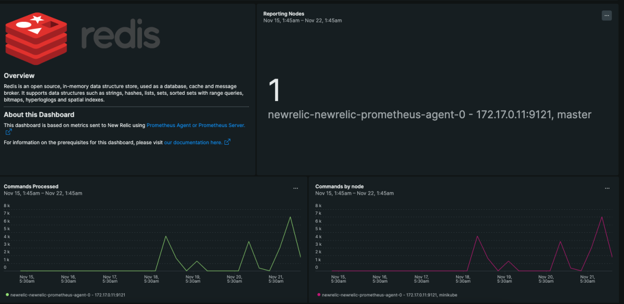Viewport: 624px width, 304px height.
Task: Click the 8 k axis label in Commands Processed
Action: coord(7,206)
